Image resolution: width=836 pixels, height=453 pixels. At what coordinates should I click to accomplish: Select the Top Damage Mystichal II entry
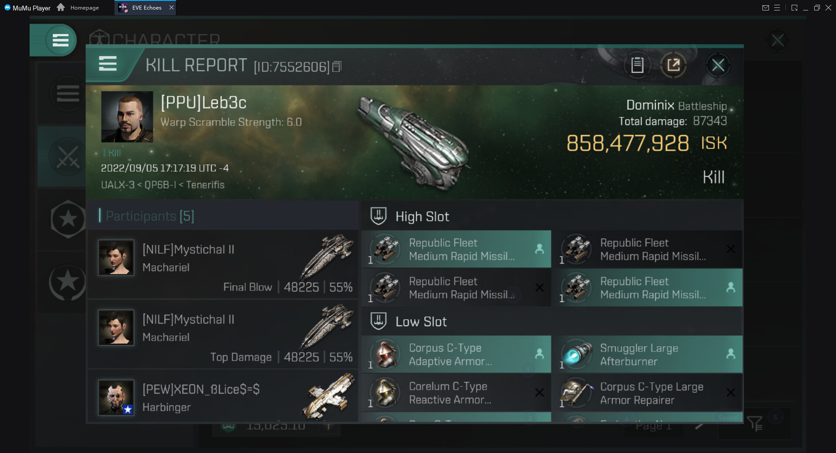click(223, 335)
